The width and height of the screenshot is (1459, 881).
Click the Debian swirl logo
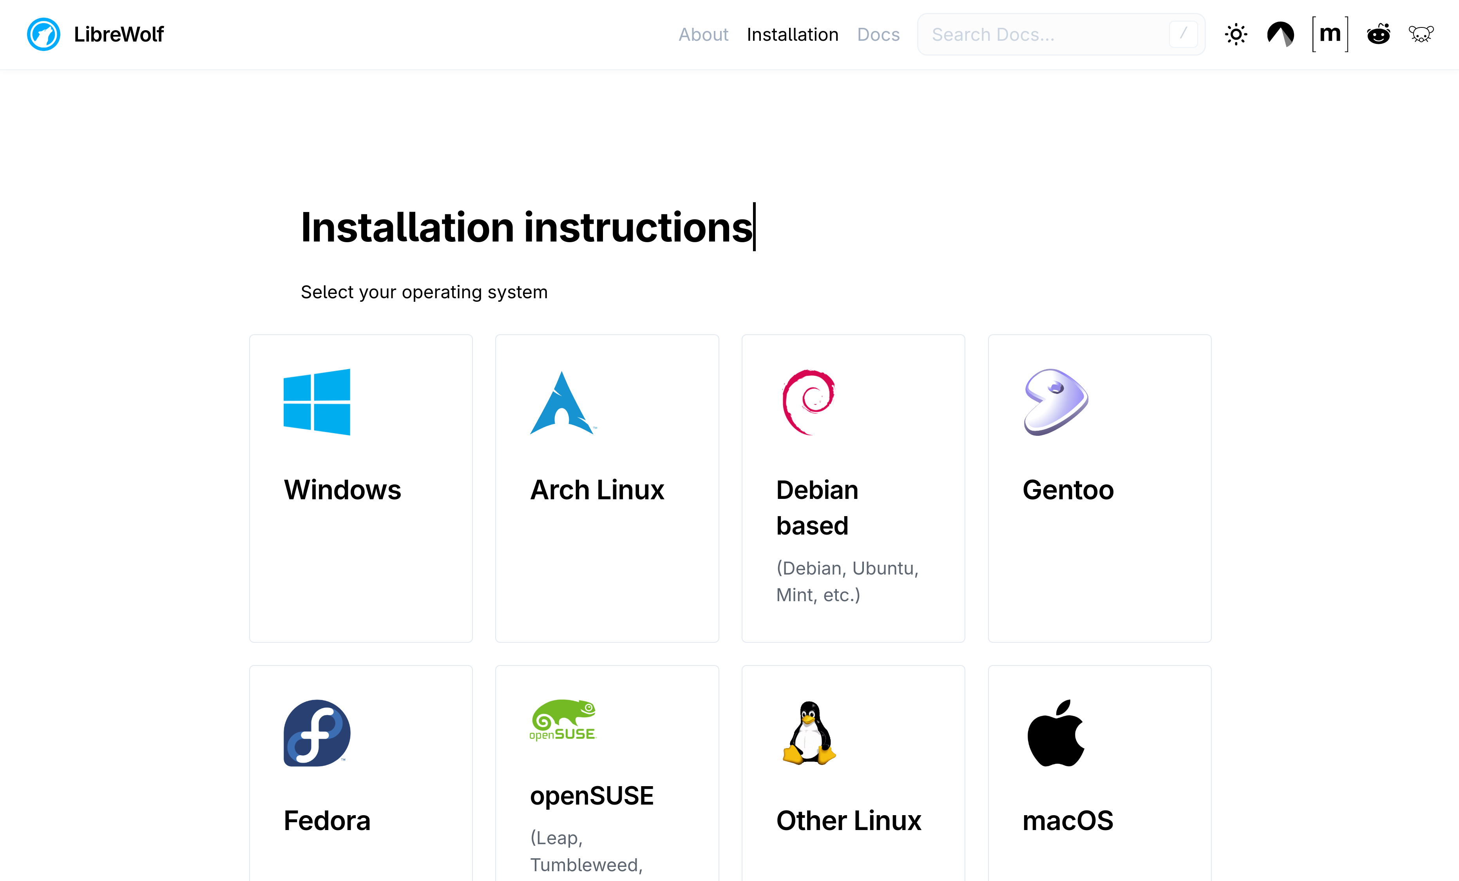(x=808, y=402)
